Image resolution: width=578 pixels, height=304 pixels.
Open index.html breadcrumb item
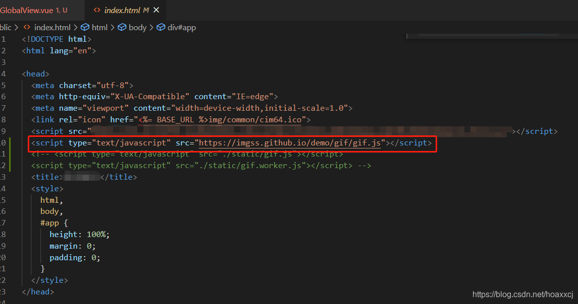pos(52,28)
